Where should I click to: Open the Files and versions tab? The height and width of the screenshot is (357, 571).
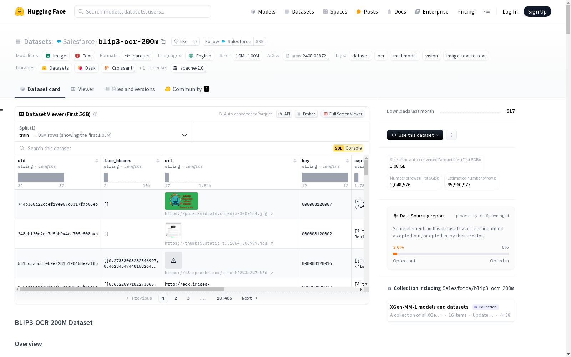tap(130, 89)
